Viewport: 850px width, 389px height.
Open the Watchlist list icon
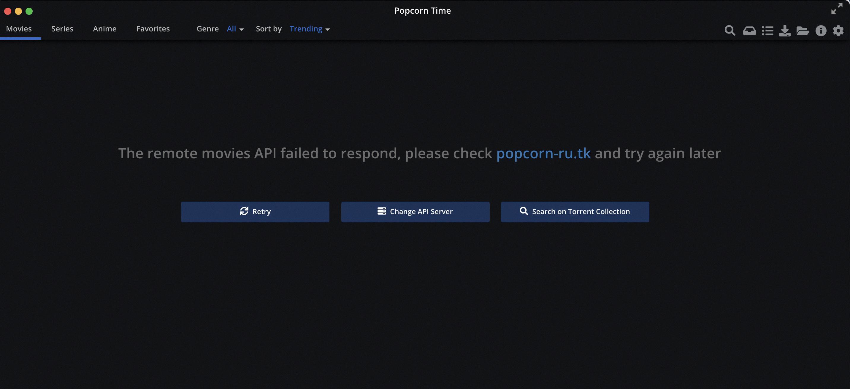tap(767, 31)
